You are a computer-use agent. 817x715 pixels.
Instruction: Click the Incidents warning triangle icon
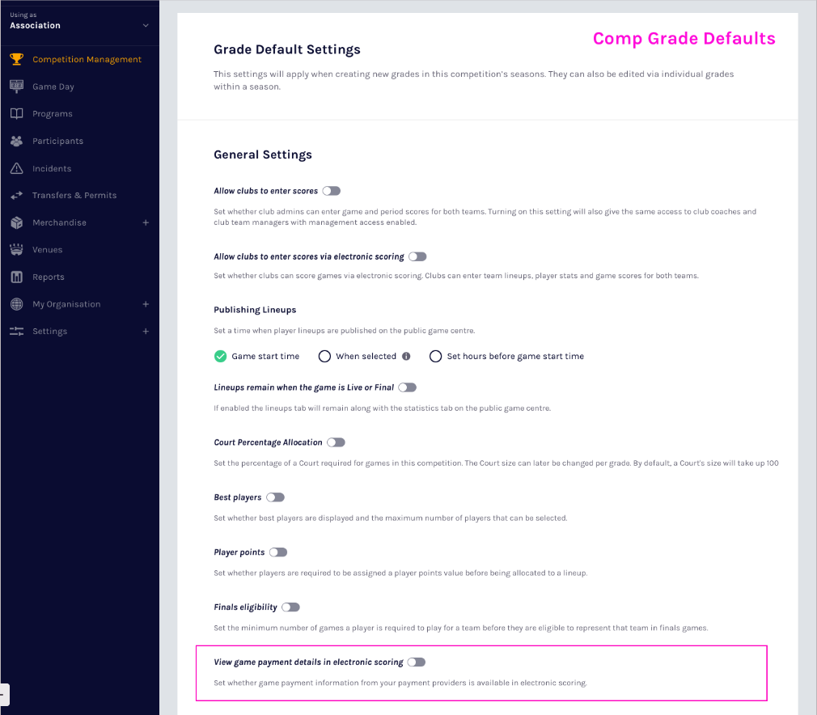pyautogui.click(x=16, y=168)
